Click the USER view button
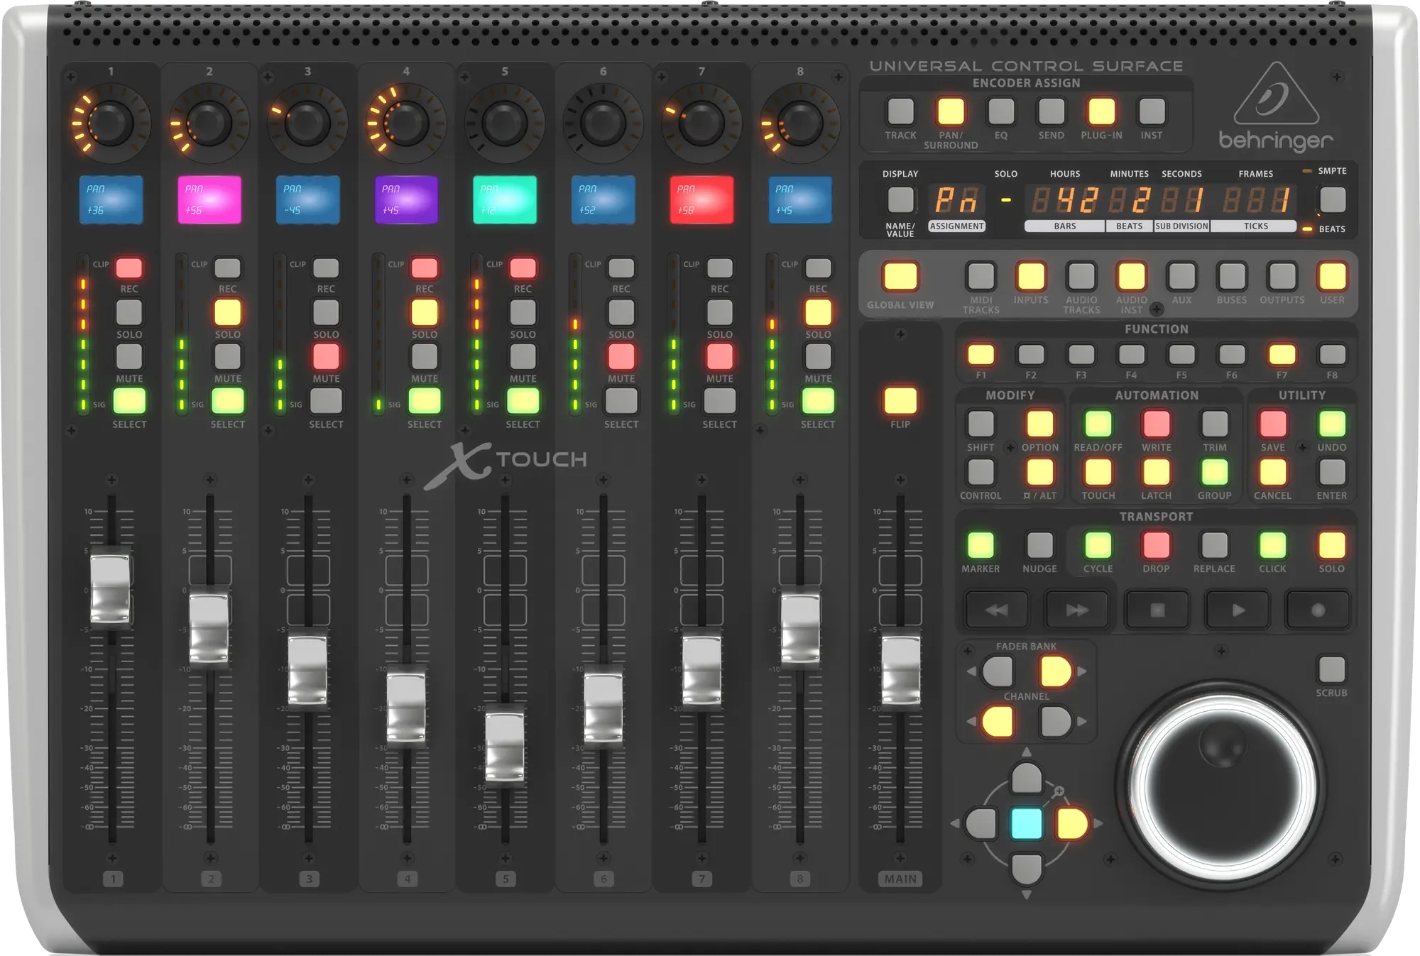1420x956 pixels. [1332, 277]
